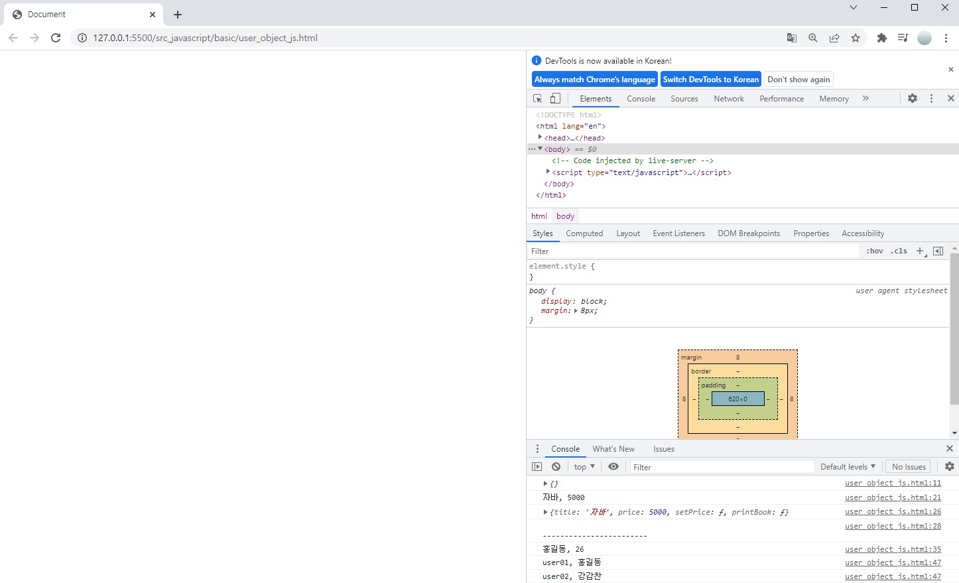Collapse the body element node
Screen dimensions: 959x583
(x=540, y=149)
